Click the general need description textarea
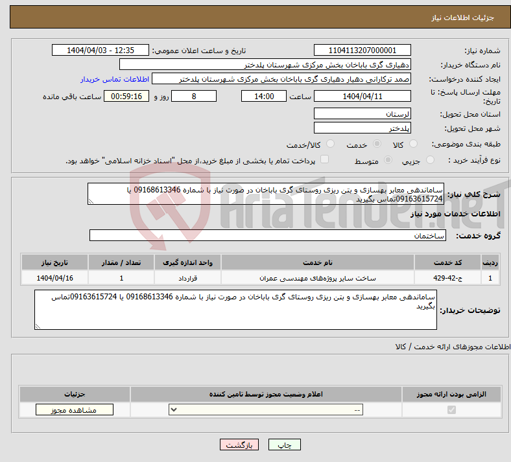Image resolution: width=511 pixels, height=462 pixels. [x=266, y=194]
